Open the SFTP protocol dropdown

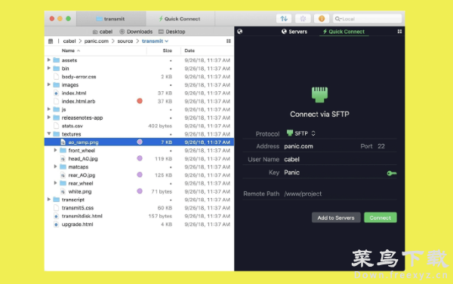[300, 133]
